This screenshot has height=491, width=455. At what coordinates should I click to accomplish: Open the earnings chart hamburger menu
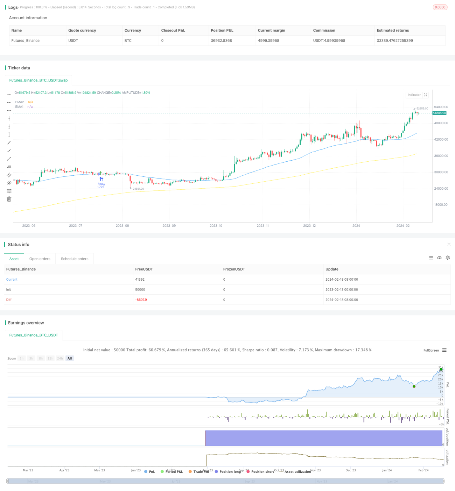(x=444, y=350)
